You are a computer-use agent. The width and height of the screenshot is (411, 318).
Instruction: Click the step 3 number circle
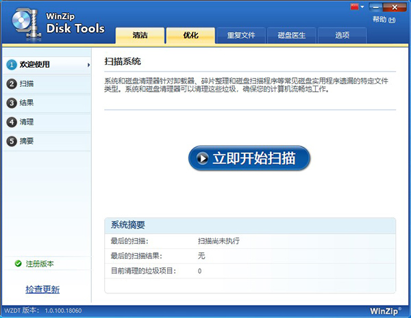tap(12, 103)
